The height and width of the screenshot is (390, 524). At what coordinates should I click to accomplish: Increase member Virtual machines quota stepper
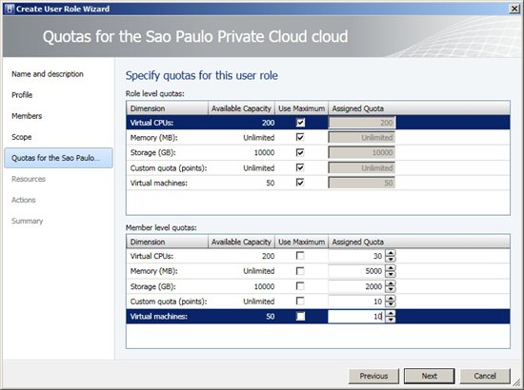point(391,313)
